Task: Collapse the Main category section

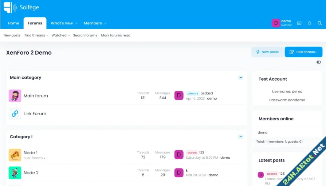Action: (240, 78)
